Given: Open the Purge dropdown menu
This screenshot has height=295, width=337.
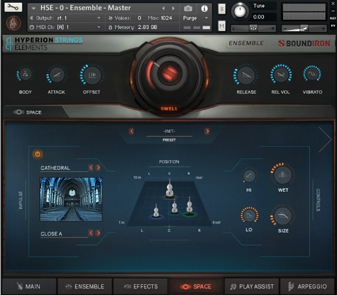Looking at the screenshot, I should pos(195,18).
